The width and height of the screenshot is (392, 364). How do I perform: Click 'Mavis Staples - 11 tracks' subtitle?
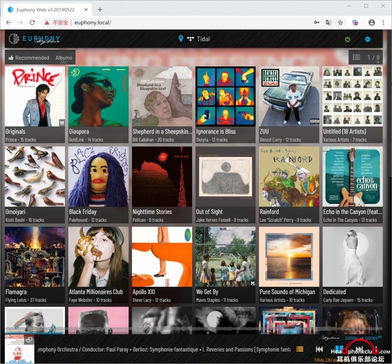(x=217, y=300)
